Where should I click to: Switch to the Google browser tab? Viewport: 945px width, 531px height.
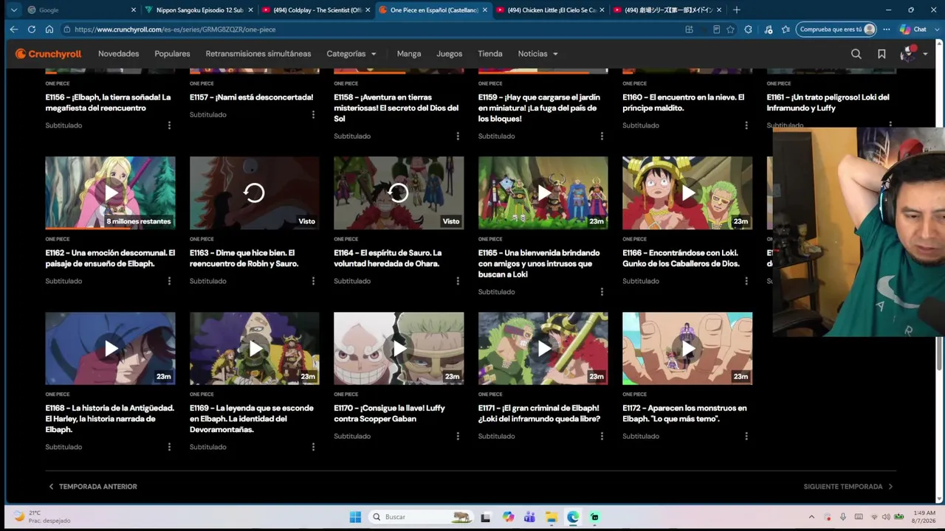point(80,10)
